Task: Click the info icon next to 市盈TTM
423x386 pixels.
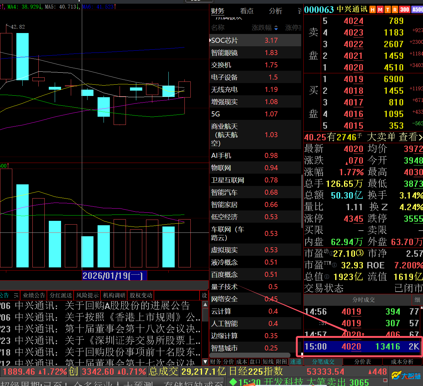Action: [x=335, y=265]
